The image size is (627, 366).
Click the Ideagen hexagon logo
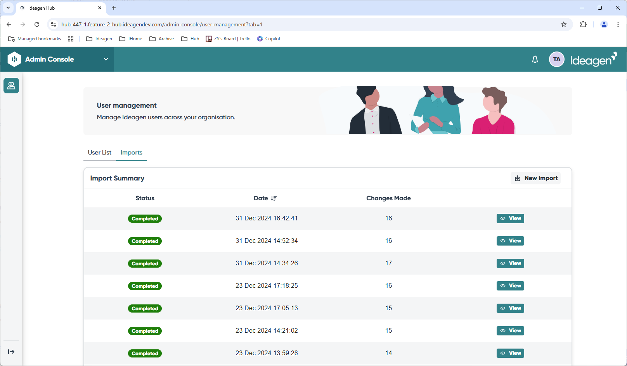coord(14,59)
